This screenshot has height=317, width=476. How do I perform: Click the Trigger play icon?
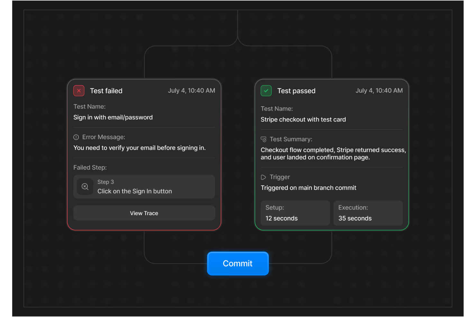click(263, 177)
